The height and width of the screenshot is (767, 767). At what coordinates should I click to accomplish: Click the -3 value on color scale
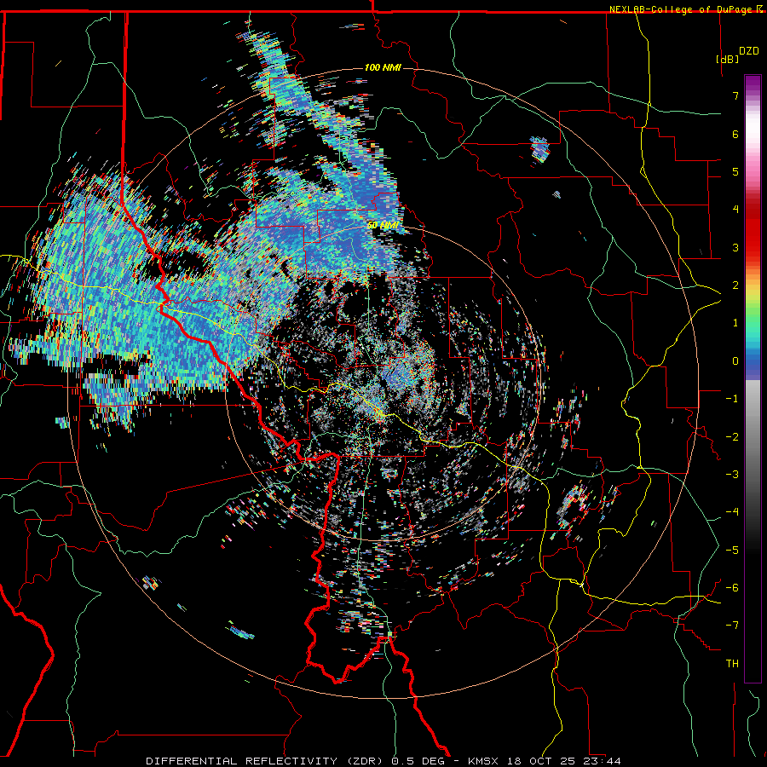coord(732,475)
